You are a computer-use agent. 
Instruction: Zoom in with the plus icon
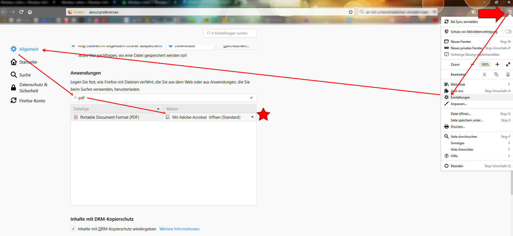tap(497, 64)
